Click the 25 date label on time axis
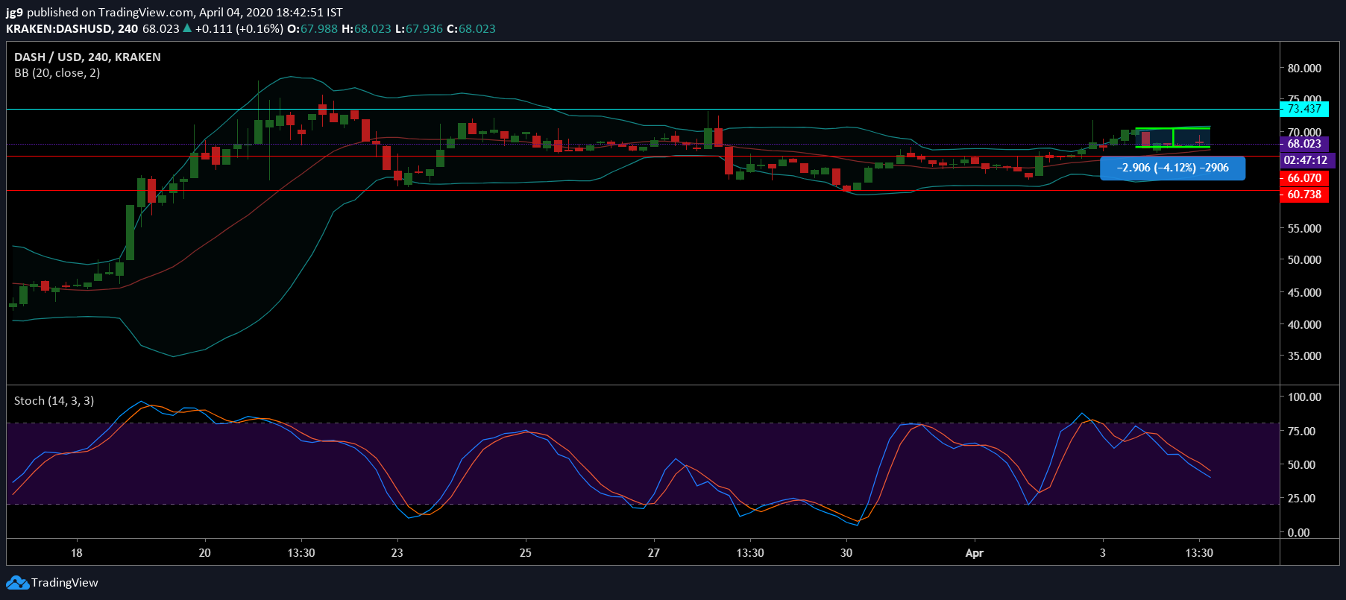The width and height of the screenshot is (1346, 600). 526,553
